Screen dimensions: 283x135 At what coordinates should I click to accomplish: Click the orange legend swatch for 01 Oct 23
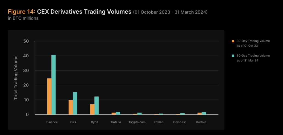(233, 41)
